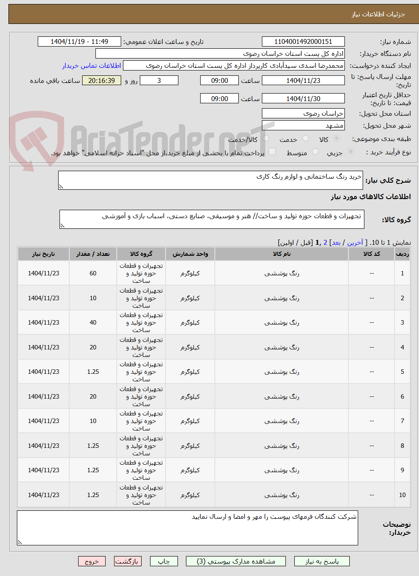Click the quantity 40 in row 3
Image resolution: width=419 pixels, height=576 pixels.
click(93, 322)
